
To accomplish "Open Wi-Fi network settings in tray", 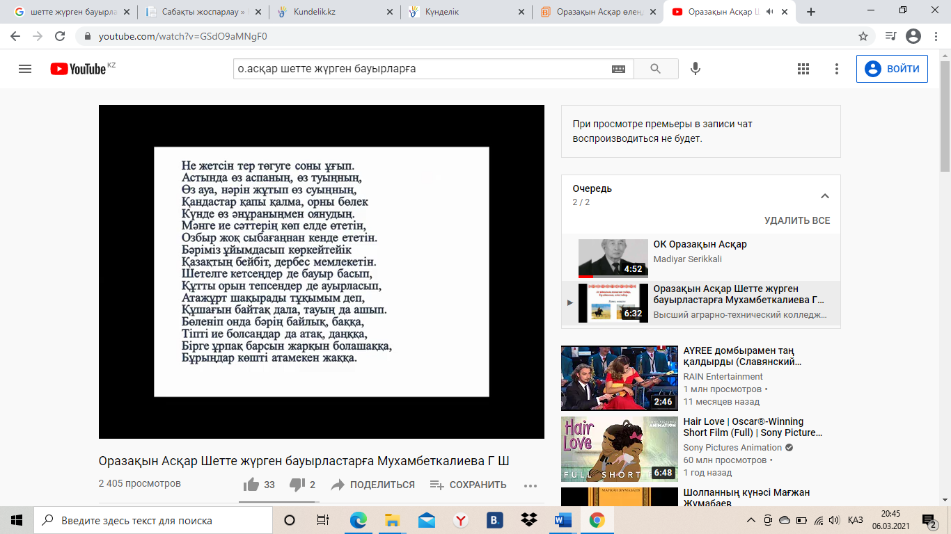I will point(818,520).
